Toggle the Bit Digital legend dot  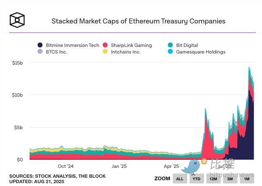point(171,45)
